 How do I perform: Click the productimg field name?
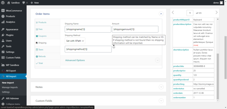pos(179,84)
